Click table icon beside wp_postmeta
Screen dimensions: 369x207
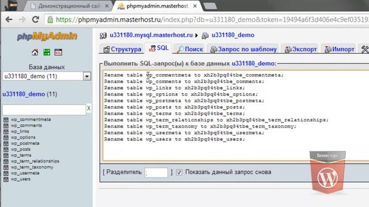(x=6, y=143)
